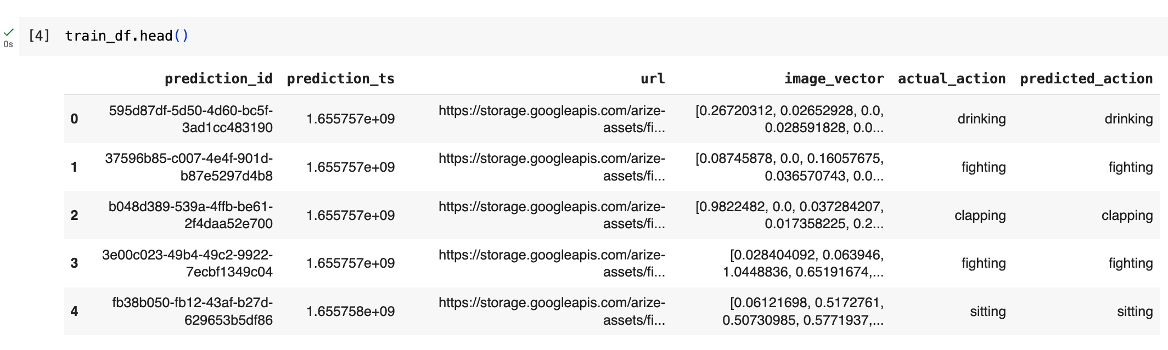Select row index 4 of the dataframe
1168x350 pixels.
point(74,312)
